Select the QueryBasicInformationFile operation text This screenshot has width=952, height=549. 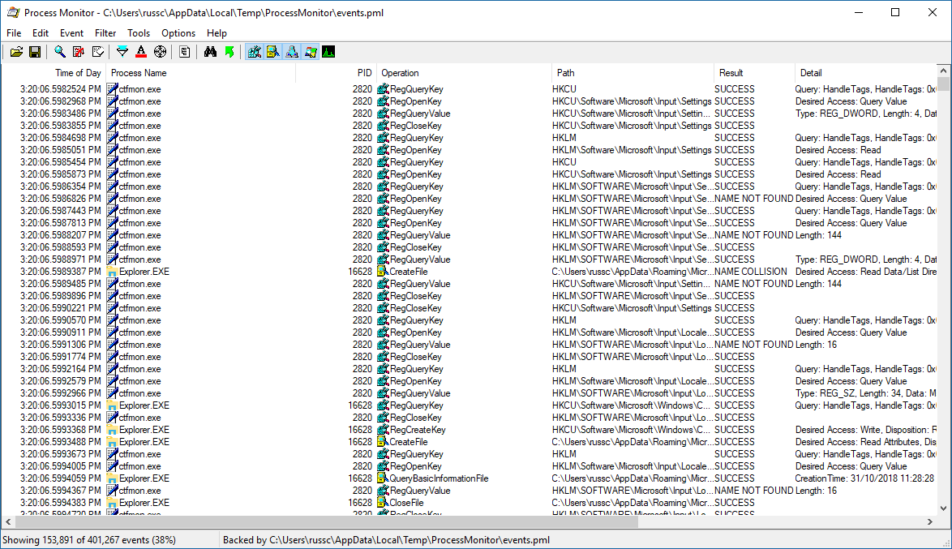439,478
